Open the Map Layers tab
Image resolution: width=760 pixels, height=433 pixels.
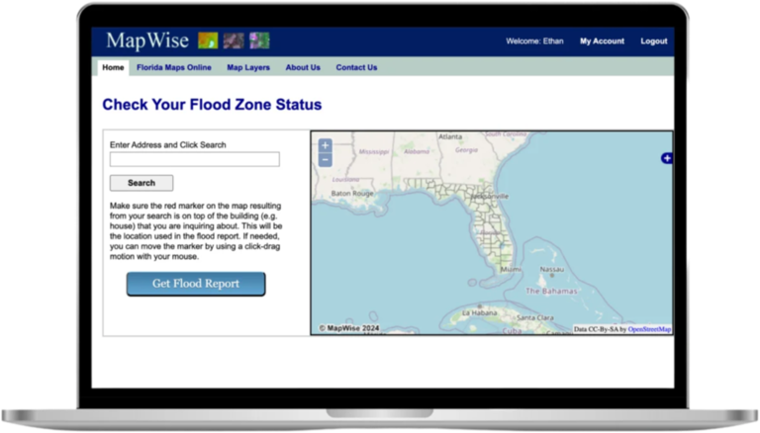[248, 67]
